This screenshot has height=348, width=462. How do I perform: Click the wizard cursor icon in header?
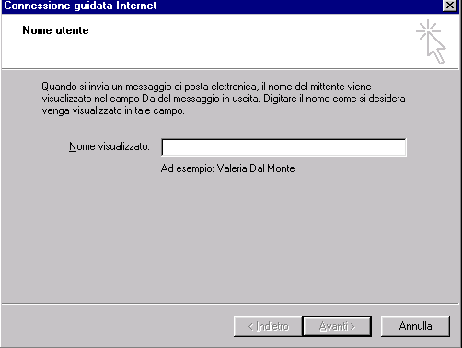pyautogui.click(x=431, y=42)
